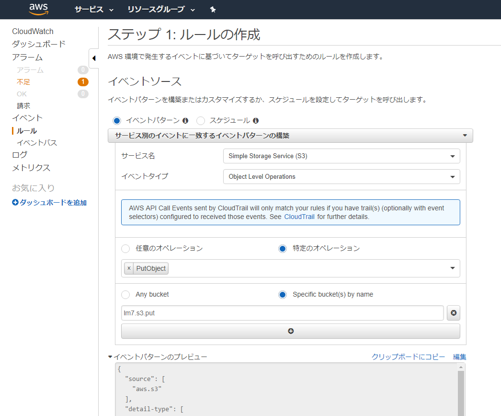Click the JSON preview text area
The height and width of the screenshot is (416, 501).
click(286, 390)
